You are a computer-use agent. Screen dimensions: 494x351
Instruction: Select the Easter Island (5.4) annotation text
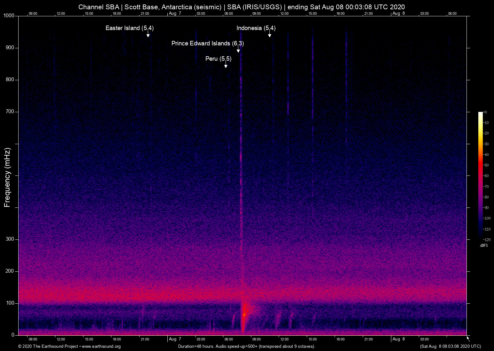(x=129, y=28)
